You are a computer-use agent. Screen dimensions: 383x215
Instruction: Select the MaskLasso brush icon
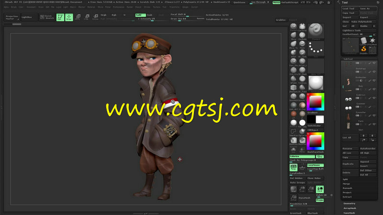(293, 141)
